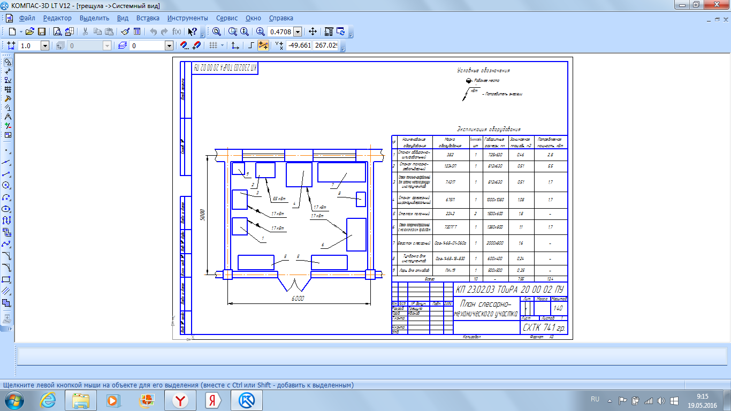Expand the cursor step dropdown
731x411 pixels.
tap(45, 46)
